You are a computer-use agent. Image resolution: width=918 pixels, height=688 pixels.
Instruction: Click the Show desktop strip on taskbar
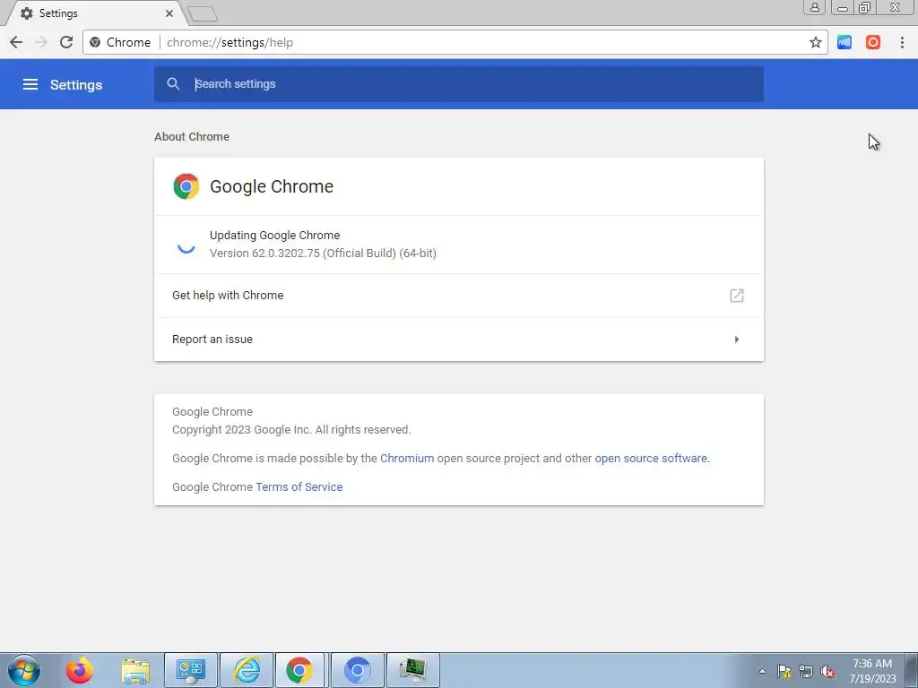tap(912, 670)
